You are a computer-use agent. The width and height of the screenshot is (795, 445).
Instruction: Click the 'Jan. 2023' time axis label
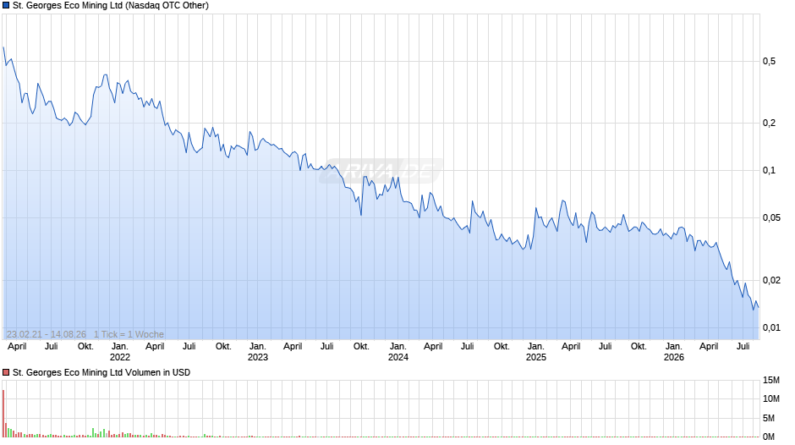258,352
